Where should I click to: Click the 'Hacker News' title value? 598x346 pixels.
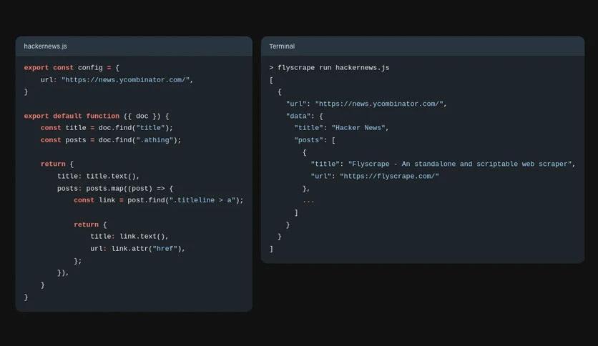click(x=358, y=128)
